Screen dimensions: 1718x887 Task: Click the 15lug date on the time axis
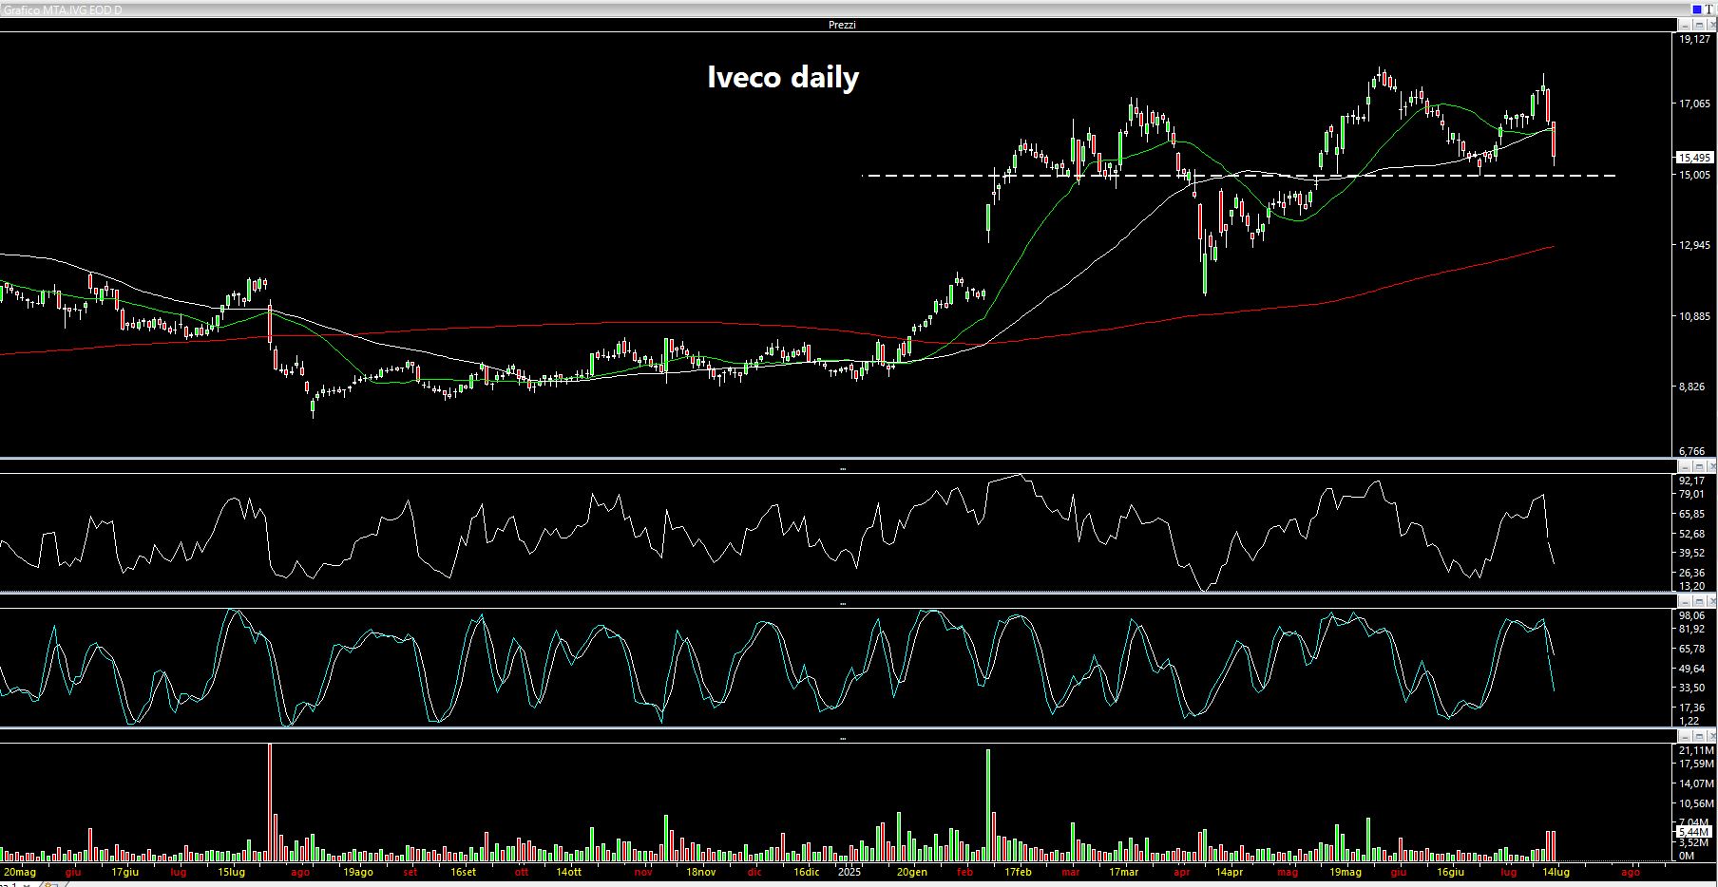tap(232, 872)
